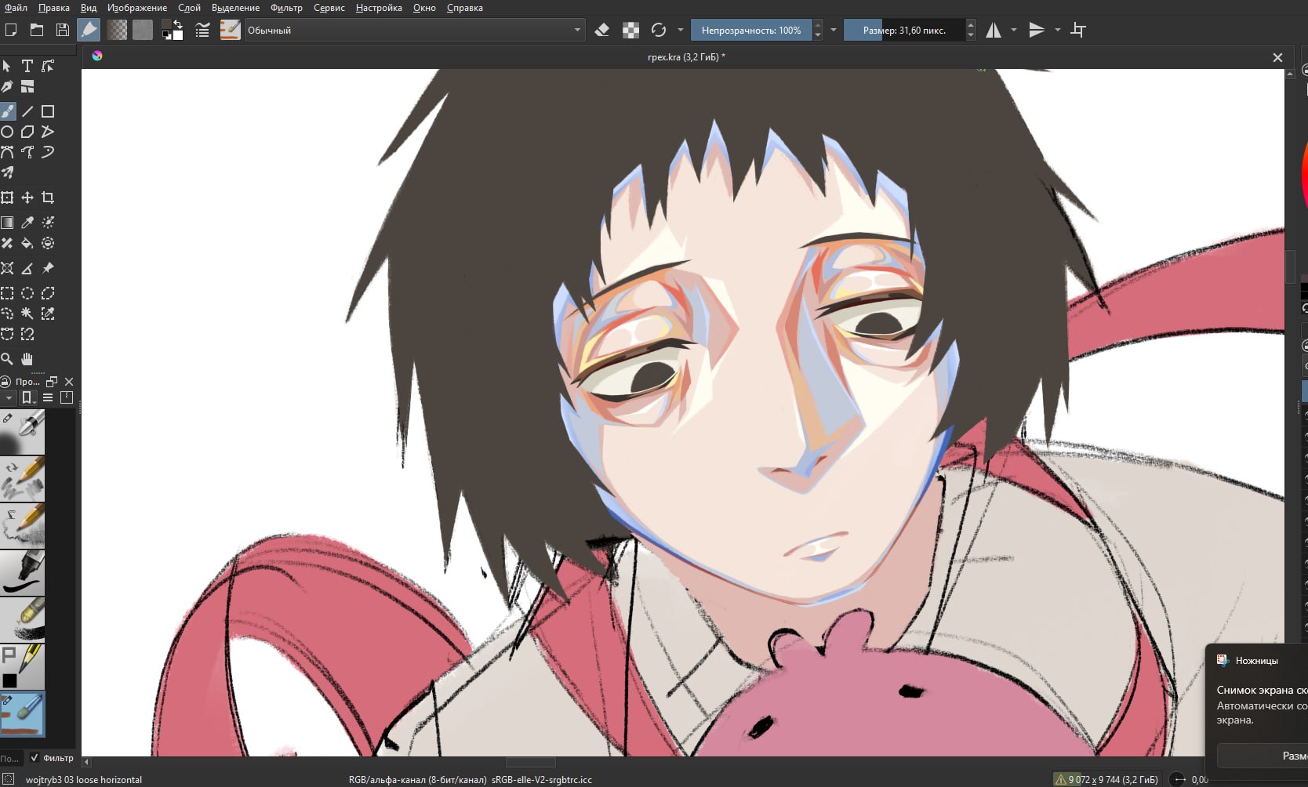Open the Слой menu
Image resolution: width=1308 pixels, height=787 pixels.
pos(189,8)
